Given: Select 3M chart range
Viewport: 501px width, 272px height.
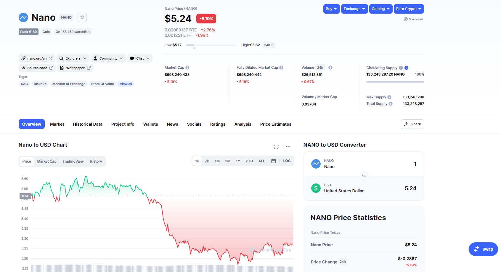Looking at the screenshot, I should tap(228, 161).
